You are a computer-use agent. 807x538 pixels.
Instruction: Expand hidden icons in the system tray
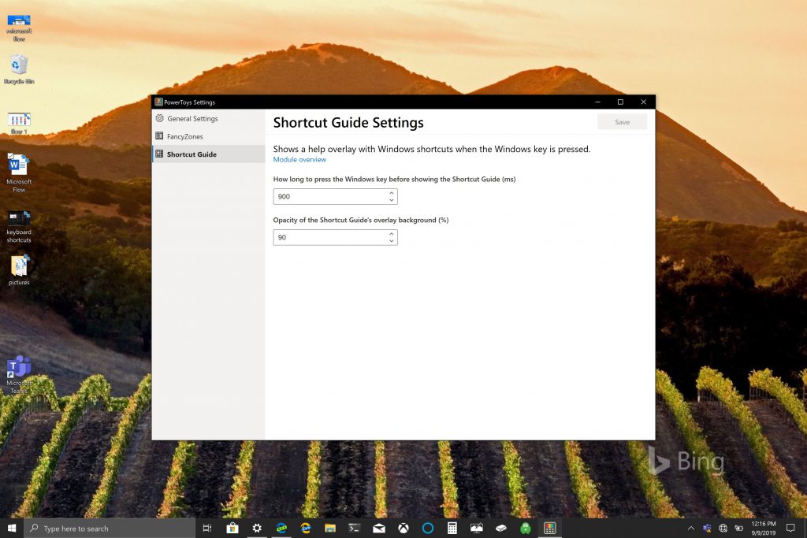(x=691, y=528)
